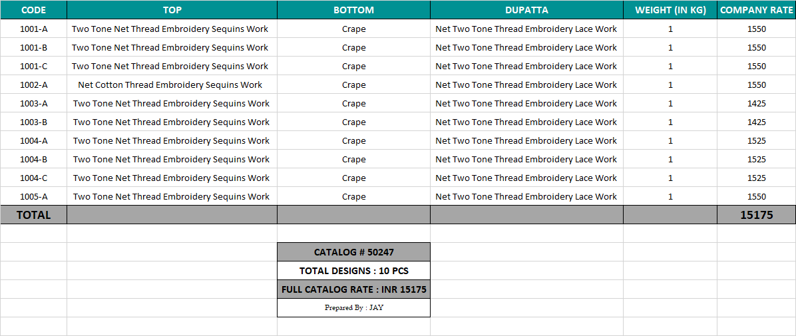Click the CATALOG # 50247 cell
Viewport: 796px width, 336px height.
click(353, 252)
